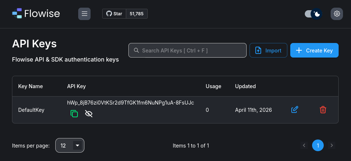Image resolution: width=351 pixels, height=161 pixels.
Task: Go to previous page arrow
Action: pyautogui.click(x=304, y=145)
